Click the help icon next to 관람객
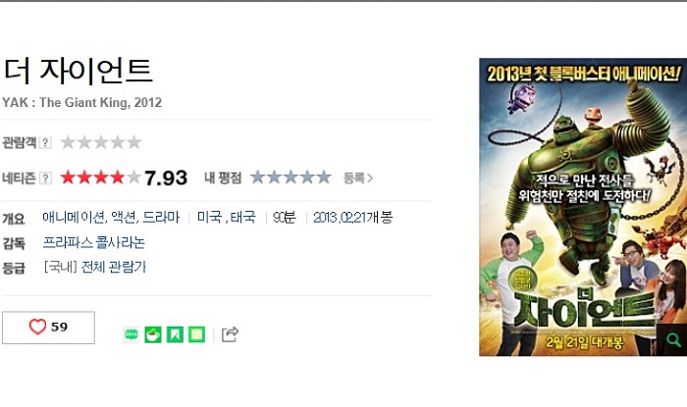687x407 pixels. [x=45, y=142]
